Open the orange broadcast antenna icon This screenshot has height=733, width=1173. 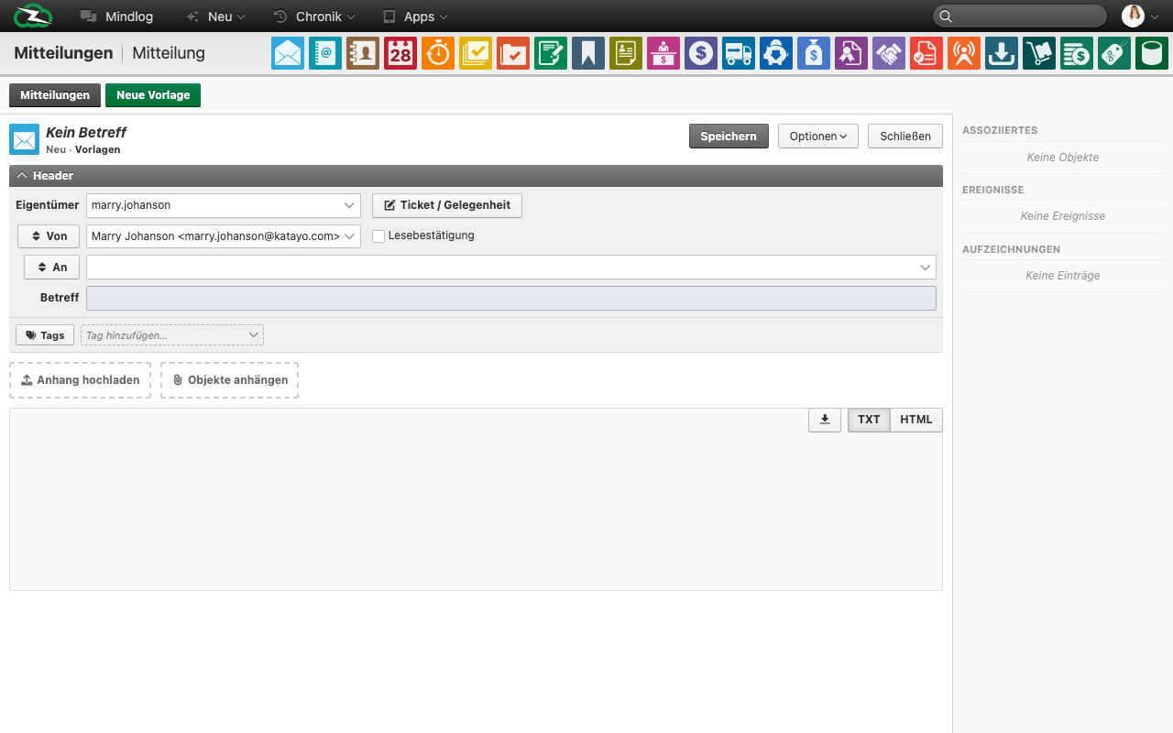[x=964, y=53]
